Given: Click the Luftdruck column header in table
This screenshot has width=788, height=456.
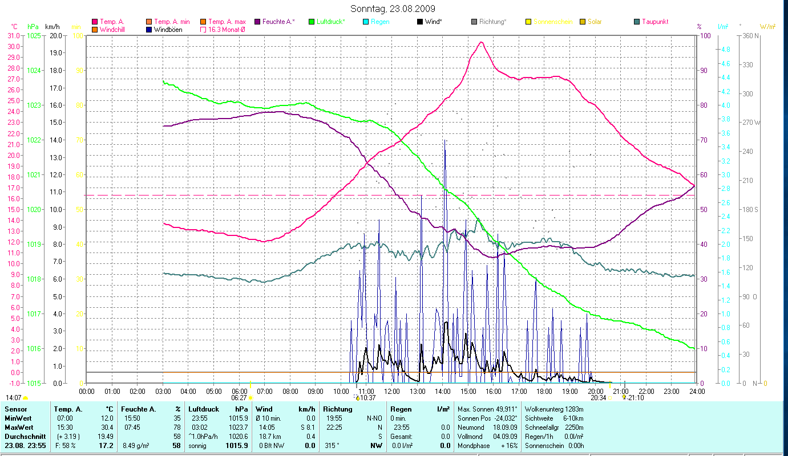Looking at the screenshot, I should pos(203,409).
